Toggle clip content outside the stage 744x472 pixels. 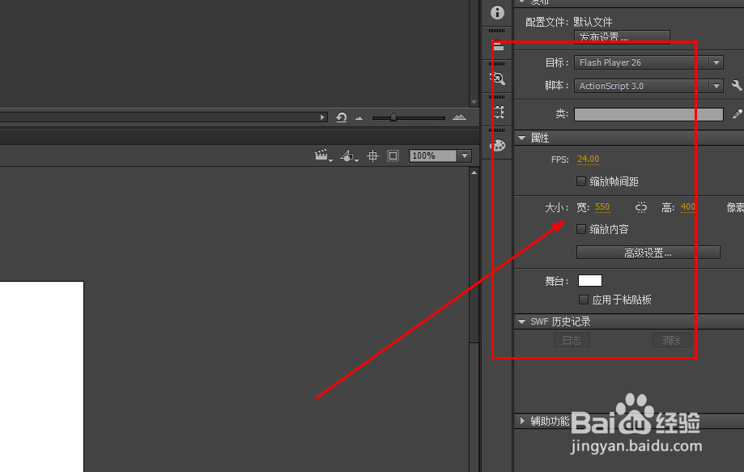point(393,155)
